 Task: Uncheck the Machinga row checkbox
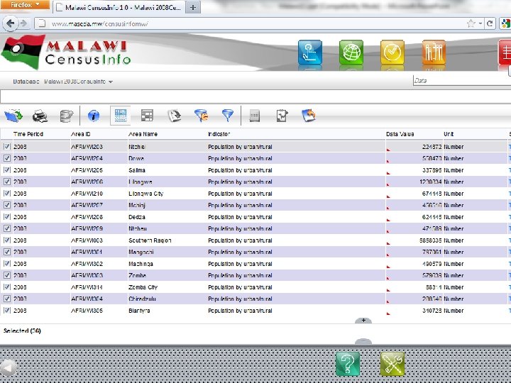point(6,263)
